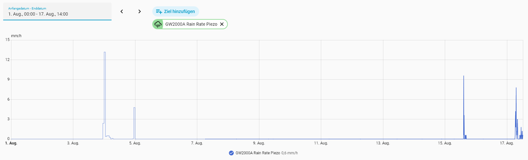Click the 9. Aug. x-axis label
Screen dimensions: 528x160
click(x=259, y=143)
